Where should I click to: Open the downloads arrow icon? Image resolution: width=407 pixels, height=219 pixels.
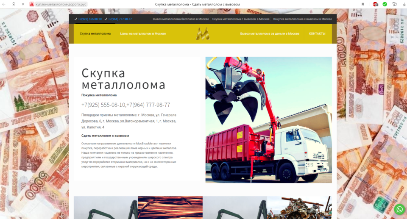pyautogui.click(x=404, y=4)
